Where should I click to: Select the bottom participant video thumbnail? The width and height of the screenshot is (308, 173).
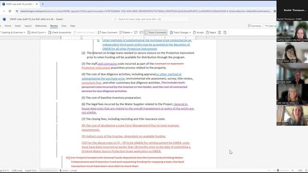point(292,115)
